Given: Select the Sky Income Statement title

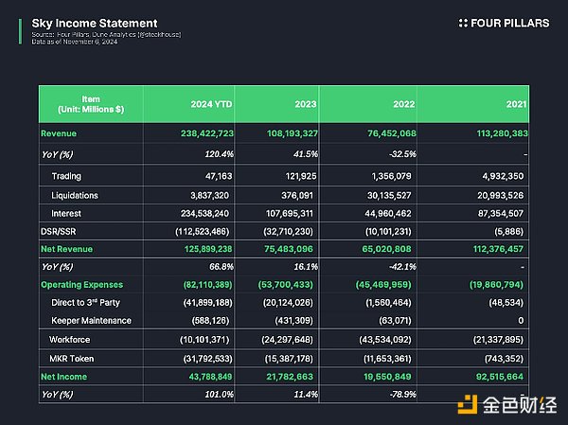Looking at the screenshot, I should 81,23.
